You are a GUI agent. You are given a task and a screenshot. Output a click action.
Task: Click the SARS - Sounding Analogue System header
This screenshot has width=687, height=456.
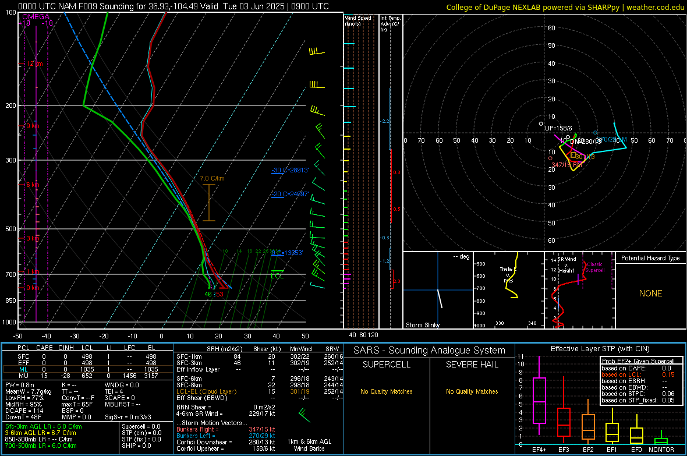click(x=430, y=351)
